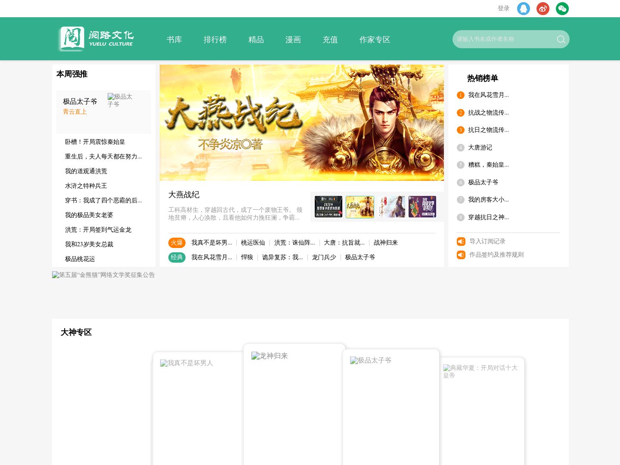Viewport: 620px width, 465px height.
Task: Click the 大燕战纪 banner image
Action: click(302, 123)
